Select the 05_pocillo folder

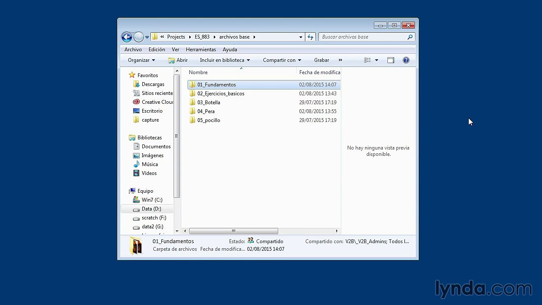[x=208, y=120]
